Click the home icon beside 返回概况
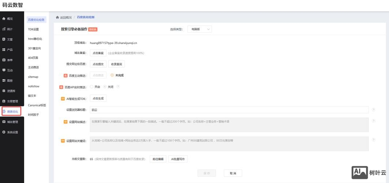389x183 pixels. pos(57,17)
